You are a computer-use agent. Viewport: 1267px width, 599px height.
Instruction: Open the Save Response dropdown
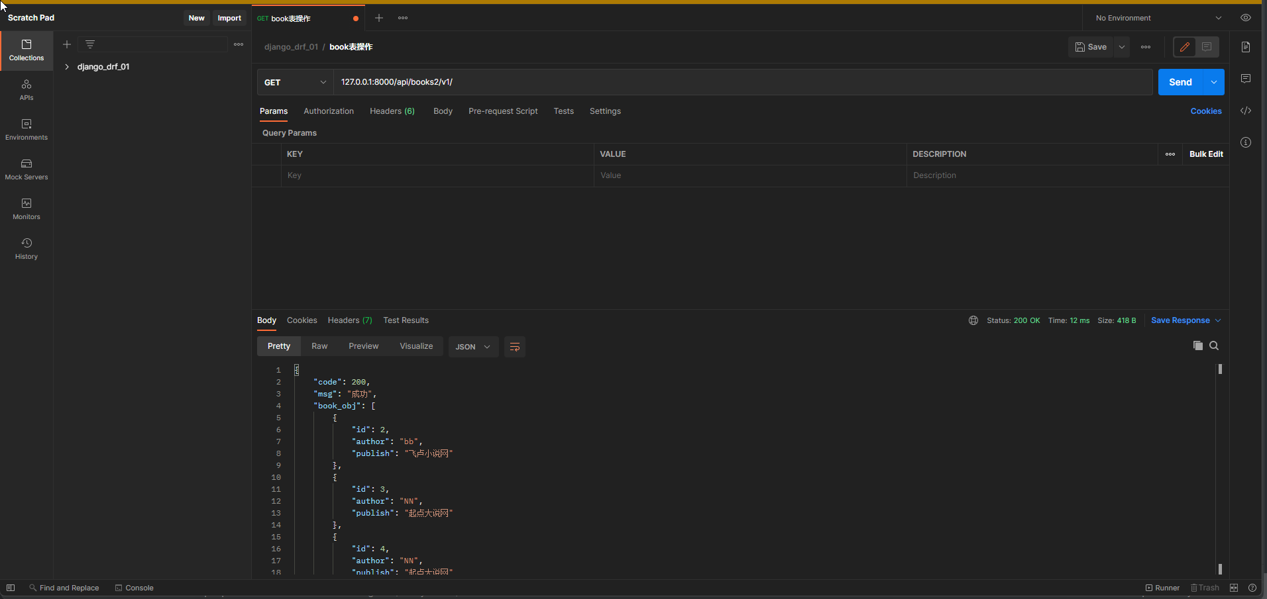[1185, 320]
